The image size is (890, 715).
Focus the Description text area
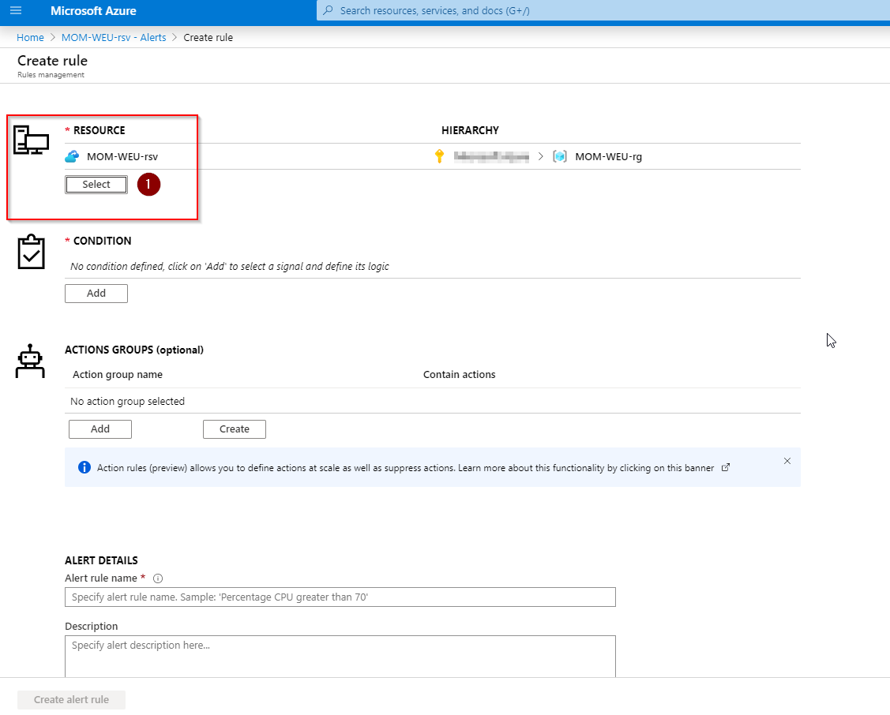click(340, 657)
